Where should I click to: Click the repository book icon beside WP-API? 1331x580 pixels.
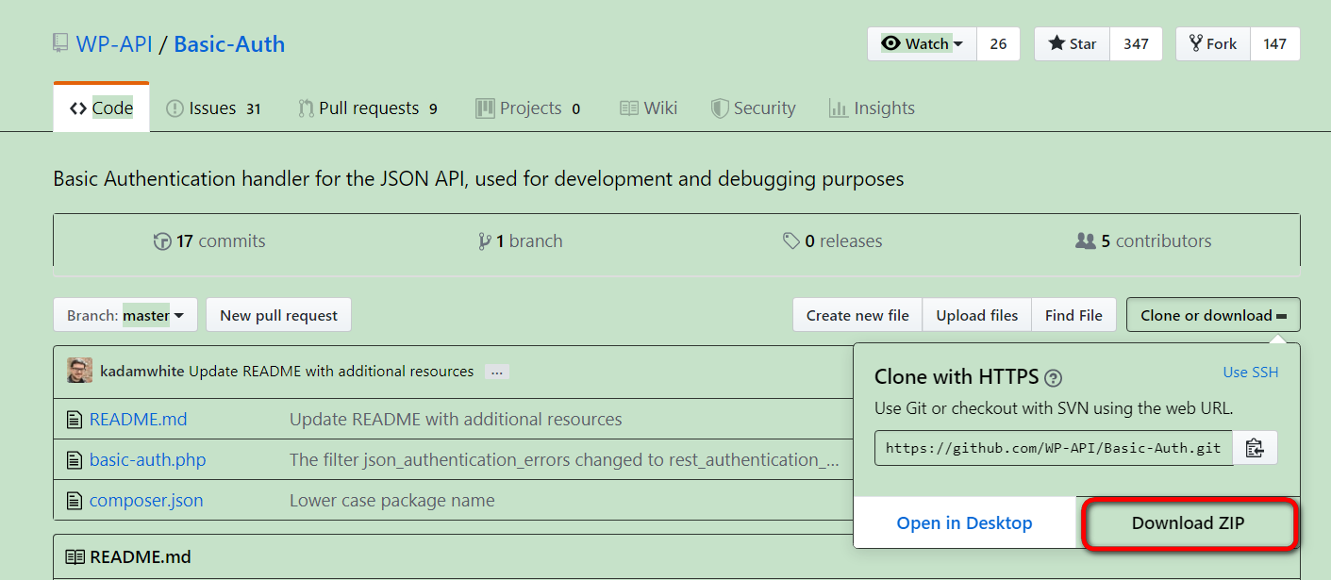click(x=60, y=44)
